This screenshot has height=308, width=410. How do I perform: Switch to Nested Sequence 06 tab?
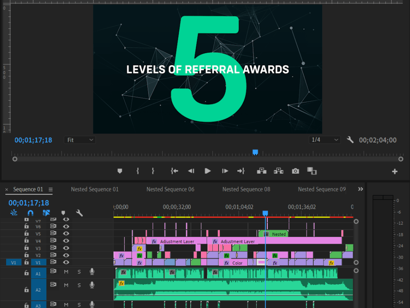pyautogui.click(x=170, y=189)
